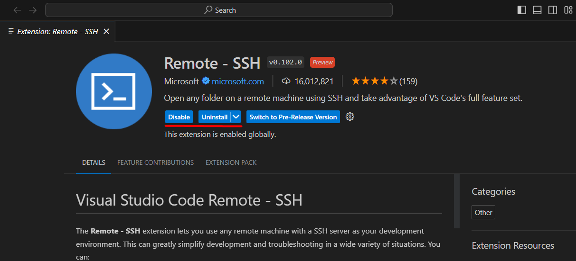Click the star rating icons
576x261 pixels.
[x=374, y=81]
